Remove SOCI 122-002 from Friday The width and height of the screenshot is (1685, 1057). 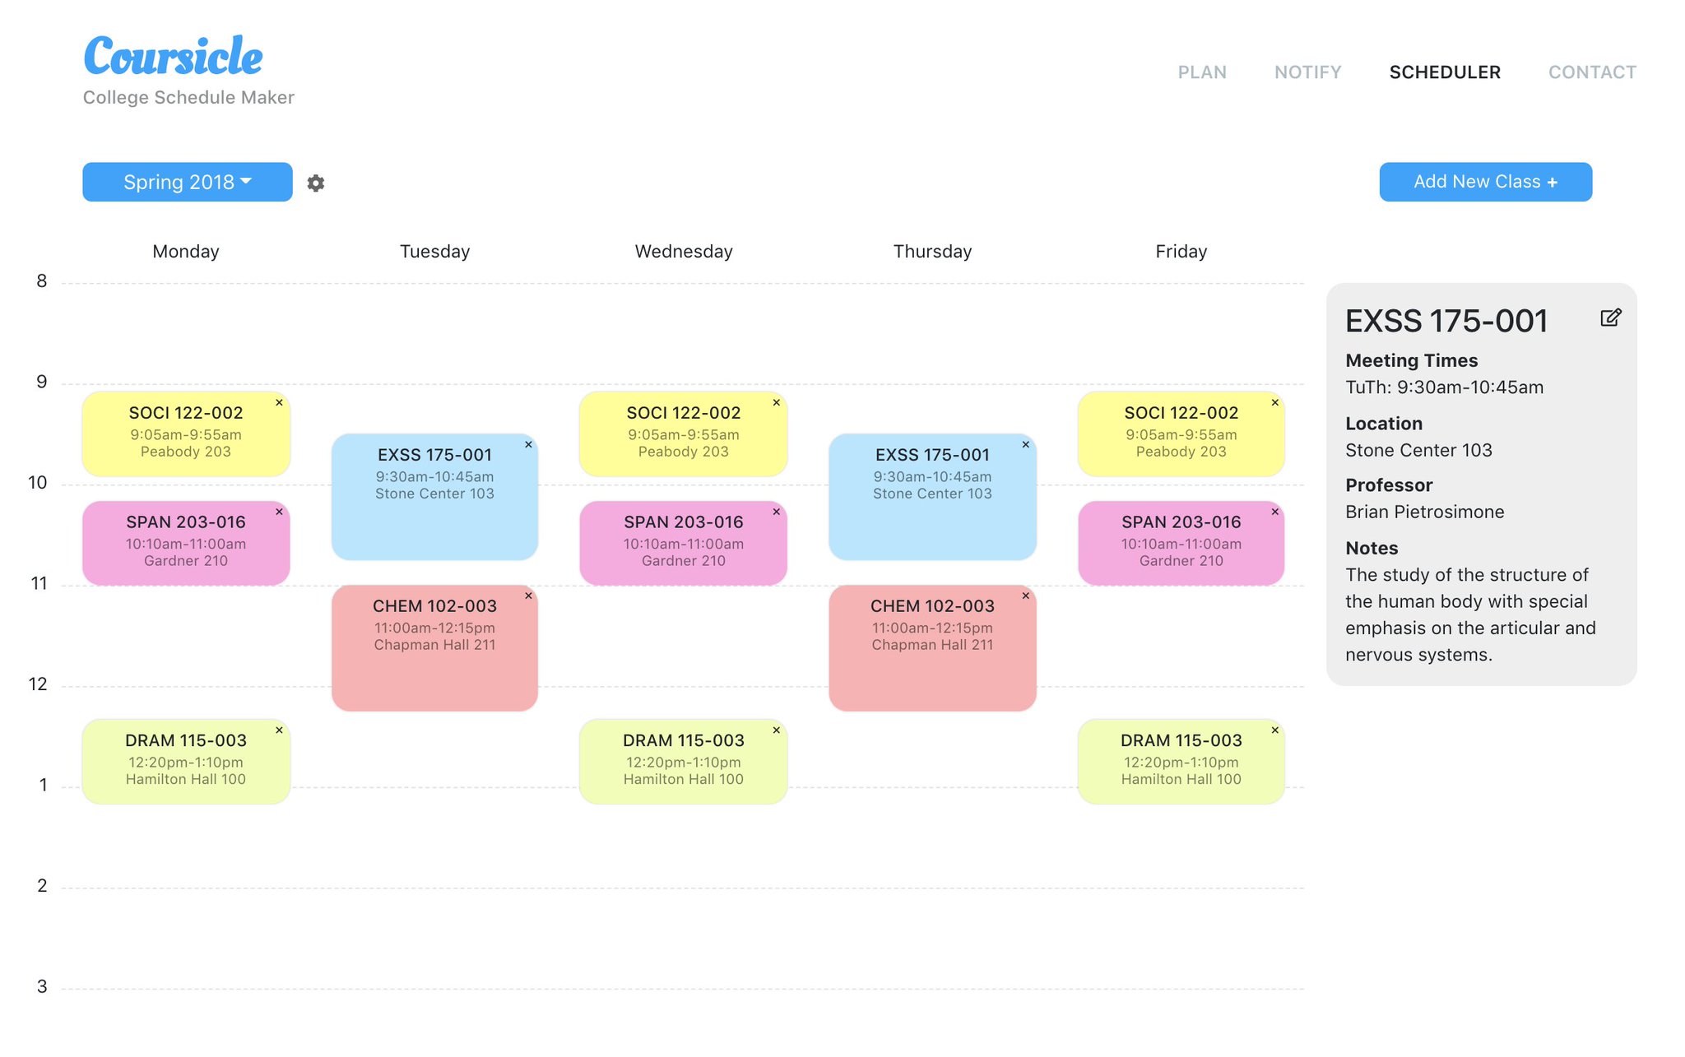click(x=1274, y=402)
